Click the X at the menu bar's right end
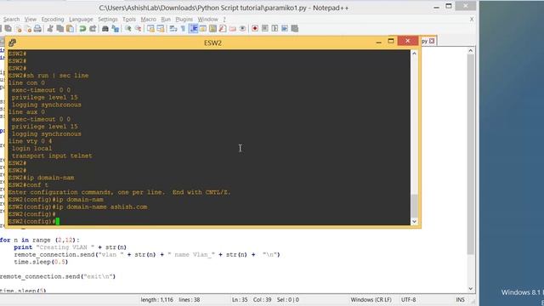Viewport: 544px width, 306px height. (x=472, y=20)
